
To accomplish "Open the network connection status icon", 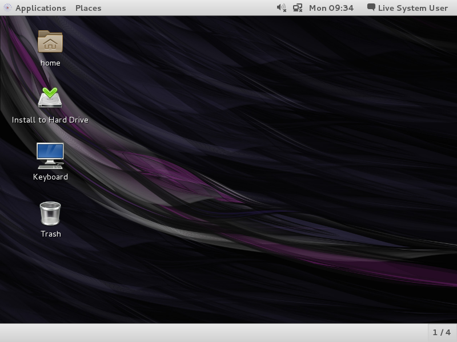I will point(297,8).
